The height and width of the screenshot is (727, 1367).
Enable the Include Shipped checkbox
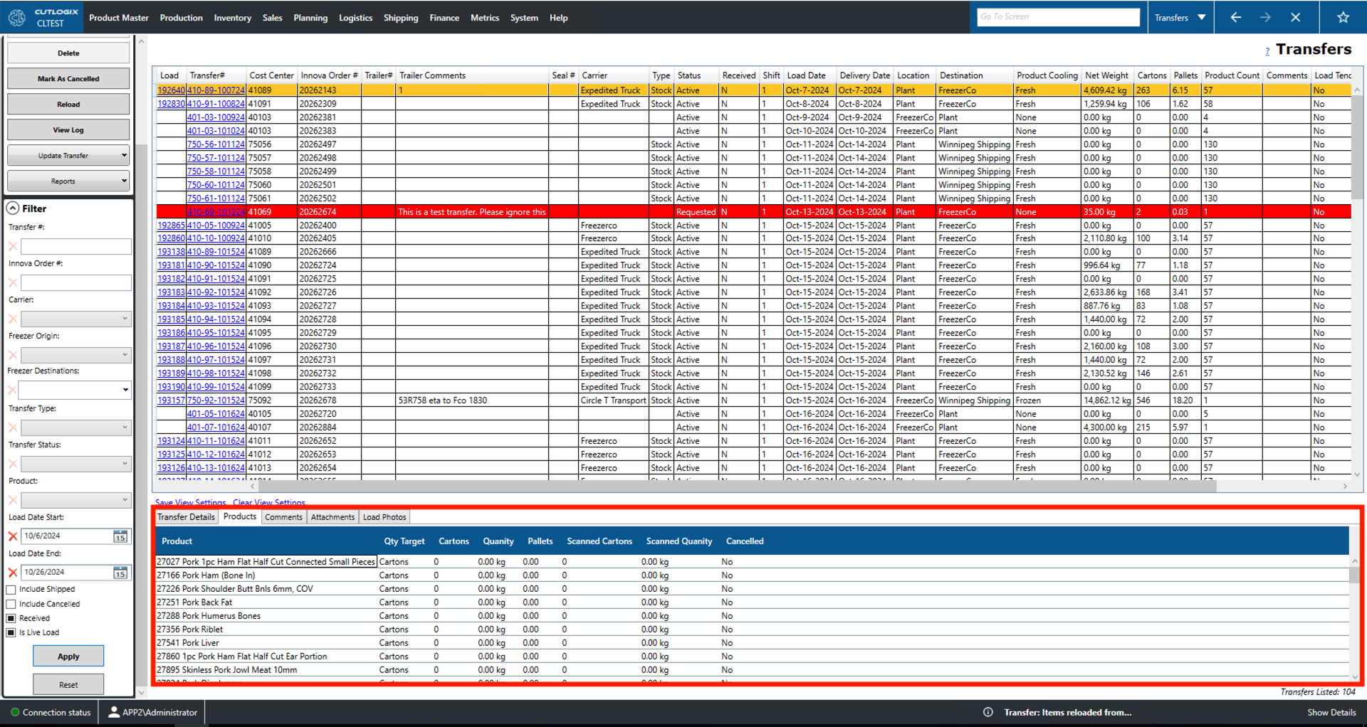(11, 589)
